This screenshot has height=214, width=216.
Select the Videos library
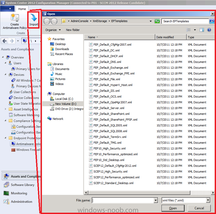pos(59,84)
